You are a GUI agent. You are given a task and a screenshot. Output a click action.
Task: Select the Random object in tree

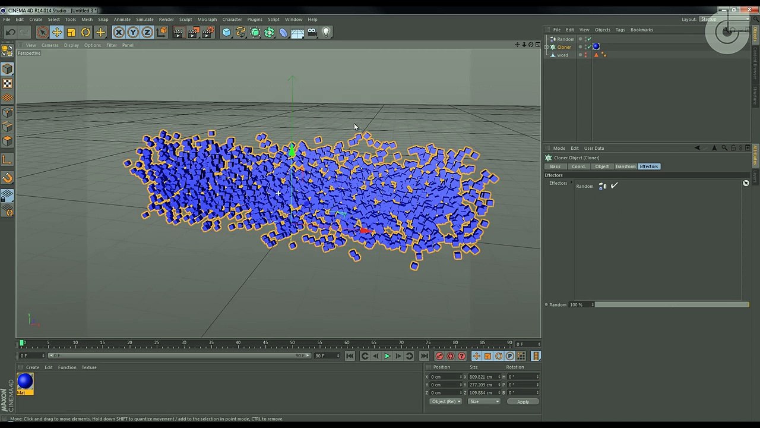click(x=565, y=39)
